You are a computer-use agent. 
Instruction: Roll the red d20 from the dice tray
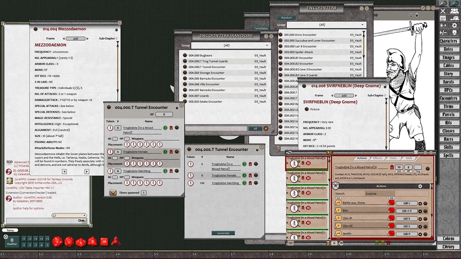(x=57, y=241)
